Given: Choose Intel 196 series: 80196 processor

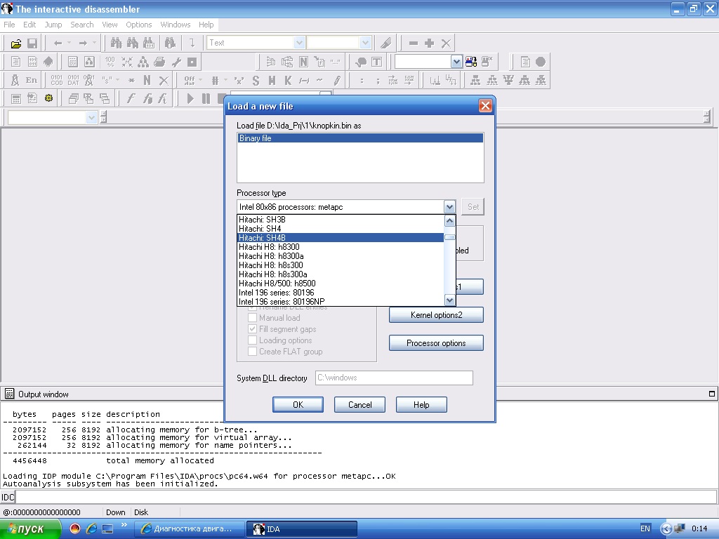Looking at the screenshot, I should click(x=276, y=293).
